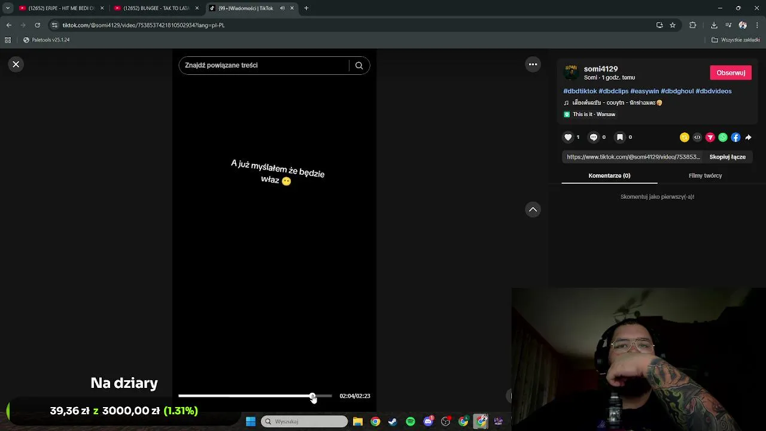Open the This is it · Warsaw location tag
Viewport: 766px width, 431px height.
tap(589, 114)
